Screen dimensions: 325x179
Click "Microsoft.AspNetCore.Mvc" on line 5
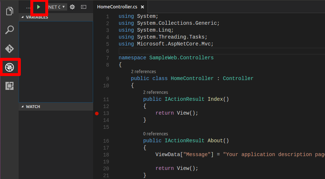point(174,44)
